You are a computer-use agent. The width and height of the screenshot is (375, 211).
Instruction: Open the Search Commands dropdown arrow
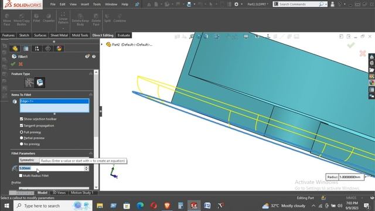(x=326, y=4)
